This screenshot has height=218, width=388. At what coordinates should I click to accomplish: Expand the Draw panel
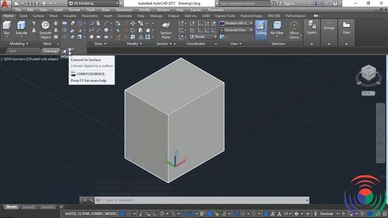101,44
